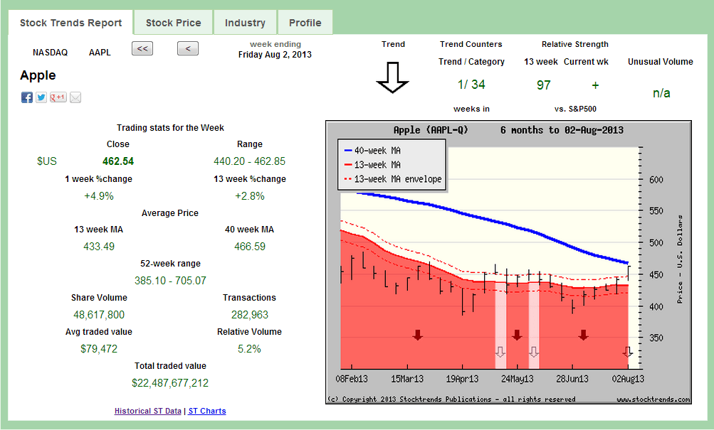Click 13 week relative strength 97
This screenshot has width=714, height=430.
[x=544, y=85]
